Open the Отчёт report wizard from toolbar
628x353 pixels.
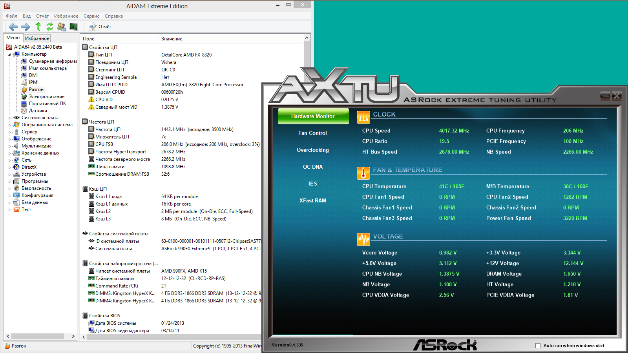[100, 27]
